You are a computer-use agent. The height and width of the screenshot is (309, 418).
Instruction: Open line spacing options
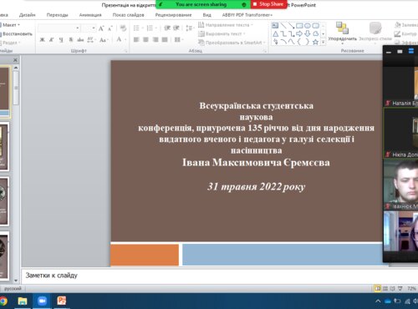(x=190, y=28)
